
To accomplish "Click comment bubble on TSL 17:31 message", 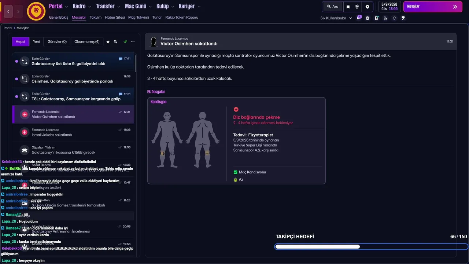I will pyautogui.click(x=121, y=94).
